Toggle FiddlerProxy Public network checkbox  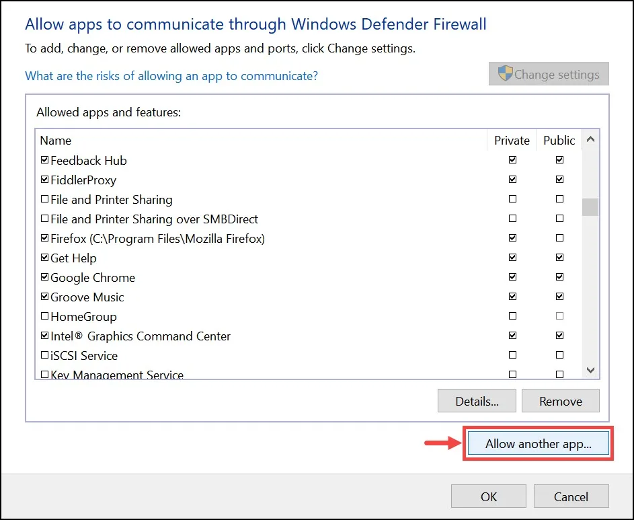click(559, 179)
